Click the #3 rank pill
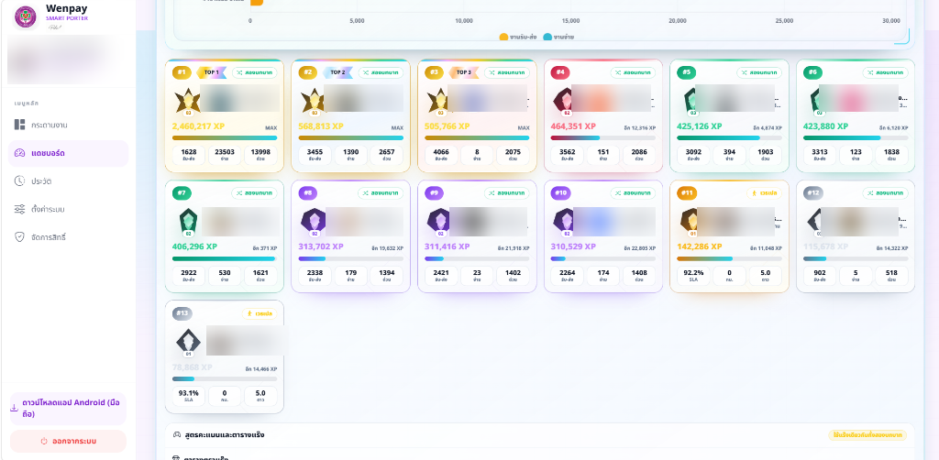The width and height of the screenshot is (939, 460). [x=435, y=72]
